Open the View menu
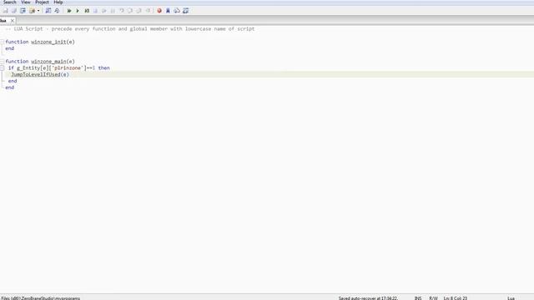 26,2
